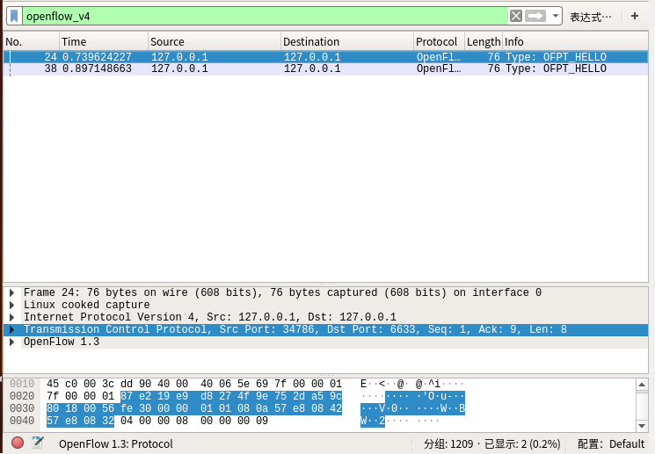The image size is (655, 454).
Task: Select the Internet Protocol Version 4 line
Action: coord(326,317)
